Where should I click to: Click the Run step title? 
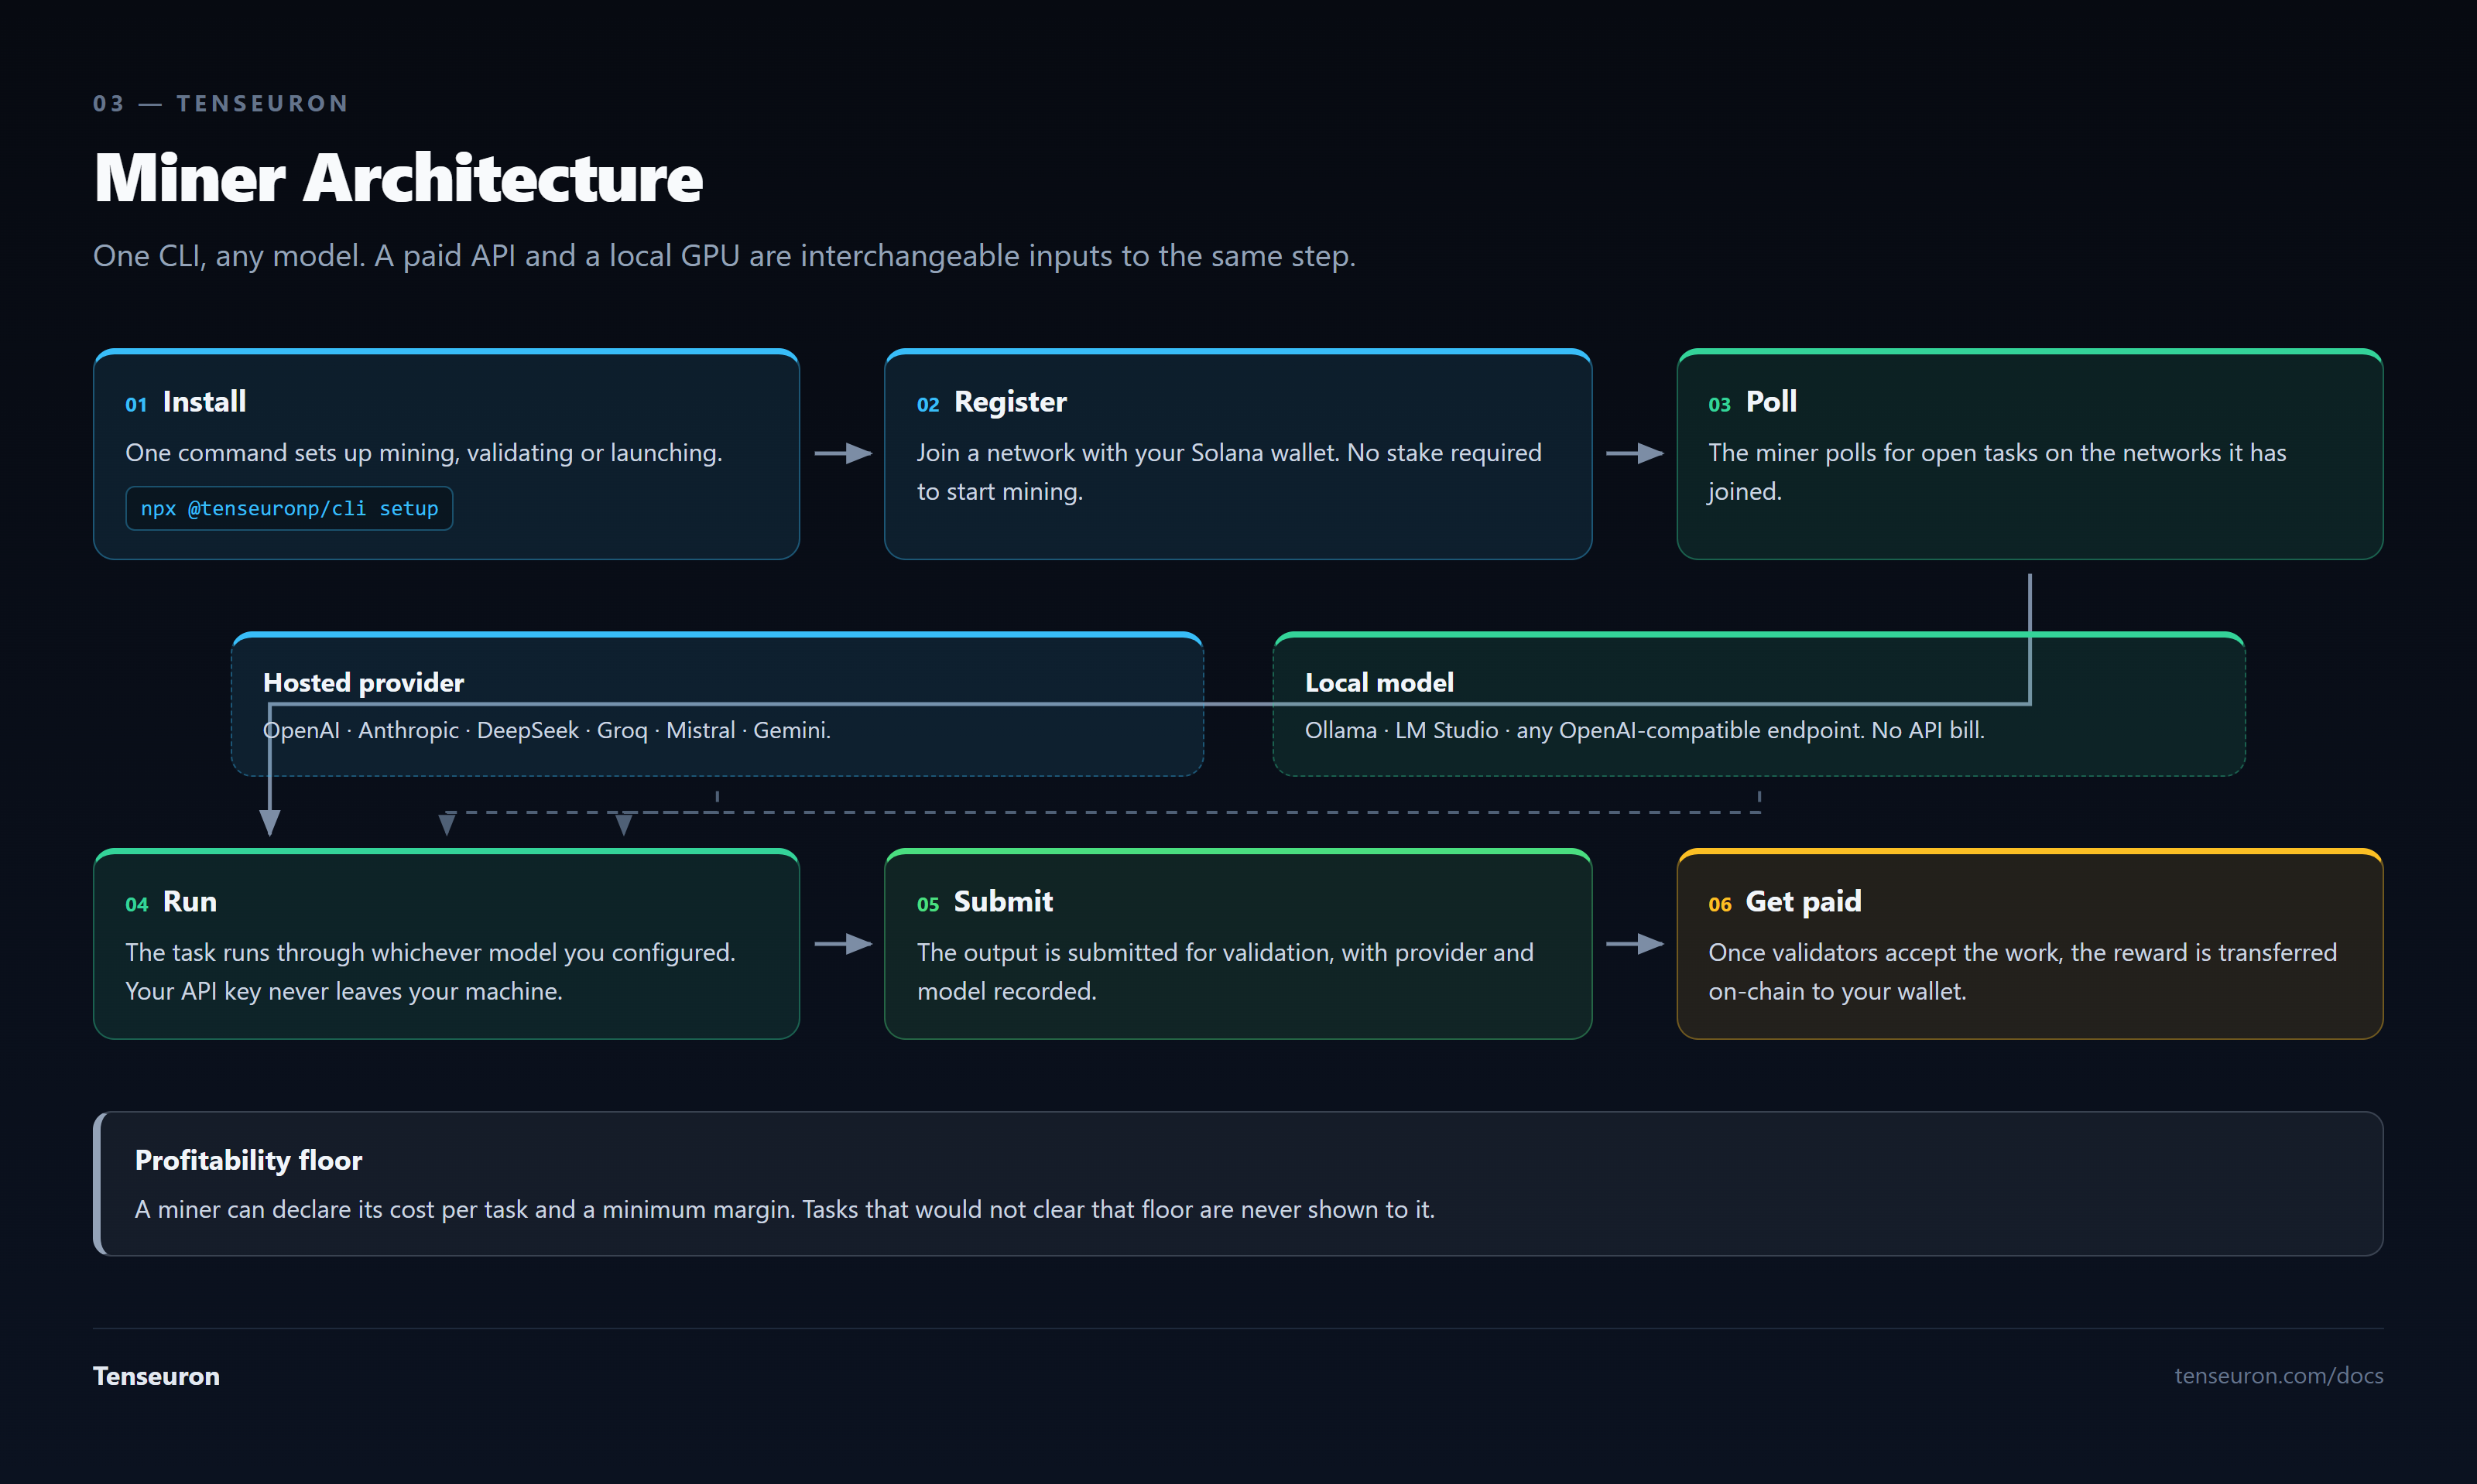click(x=190, y=902)
